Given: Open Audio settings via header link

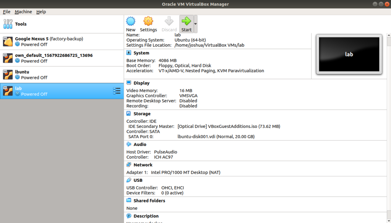Looking at the screenshot, I should pyautogui.click(x=140, y=144).
